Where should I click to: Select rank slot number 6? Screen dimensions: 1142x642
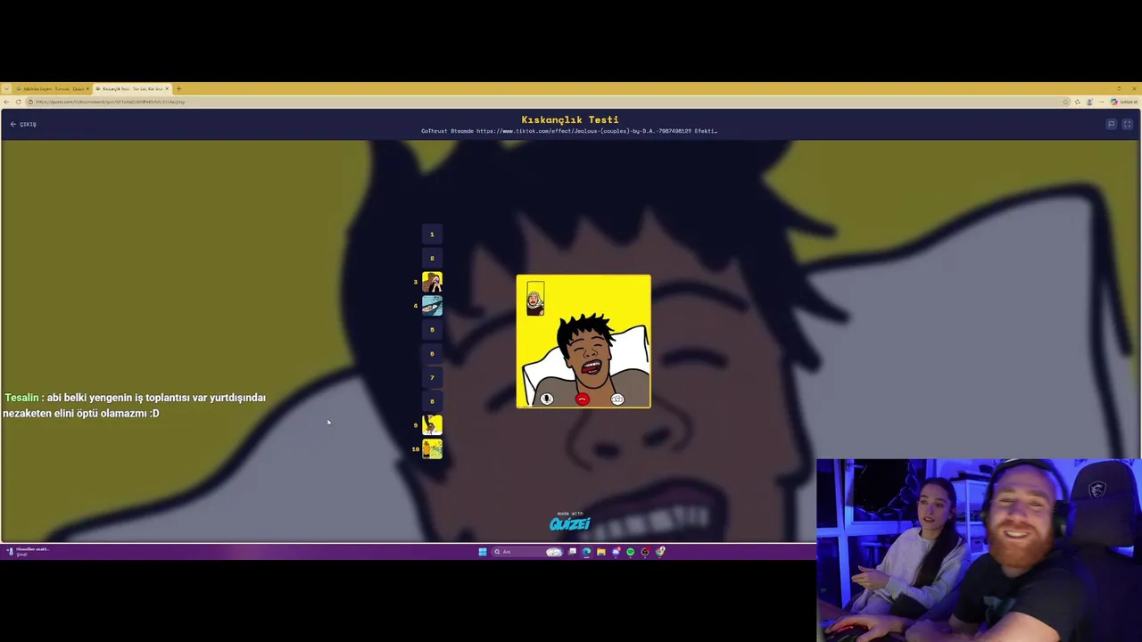[432, 354]
